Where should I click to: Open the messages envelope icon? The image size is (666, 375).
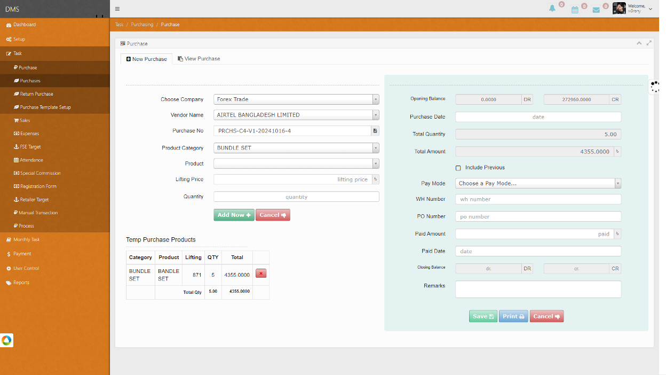pyautogui.click(x=596, y=10)
